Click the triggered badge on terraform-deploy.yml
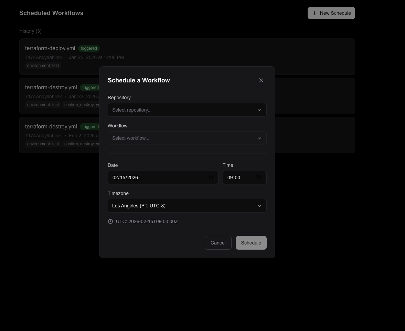Screen dimensions: 405x331 click(x=89, y=48)
